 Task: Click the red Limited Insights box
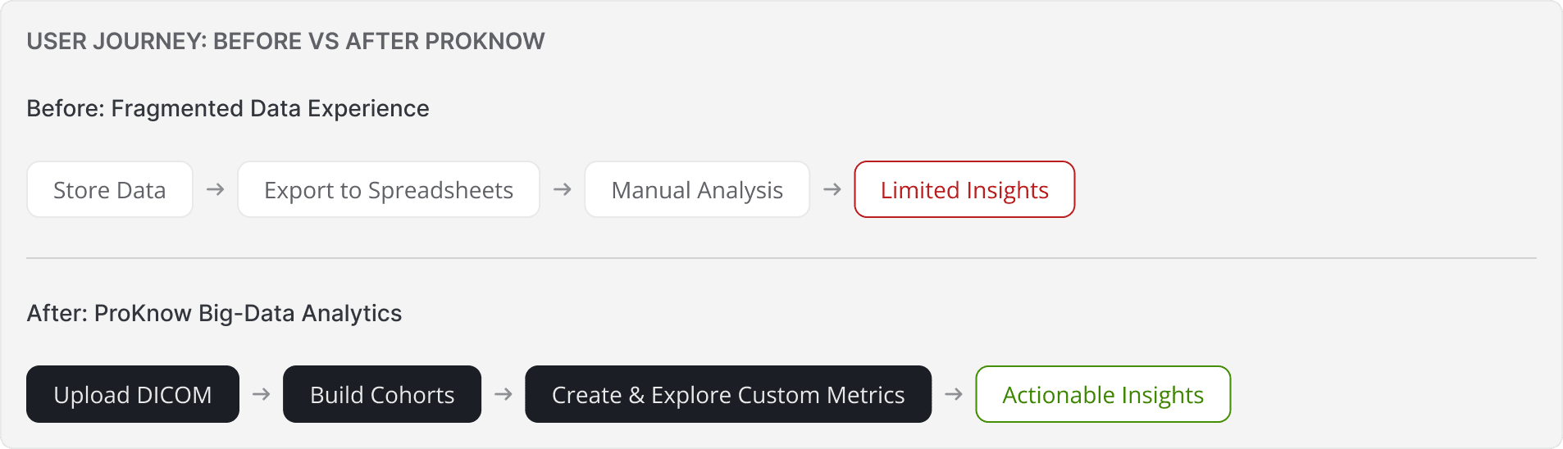coord(964,190)
